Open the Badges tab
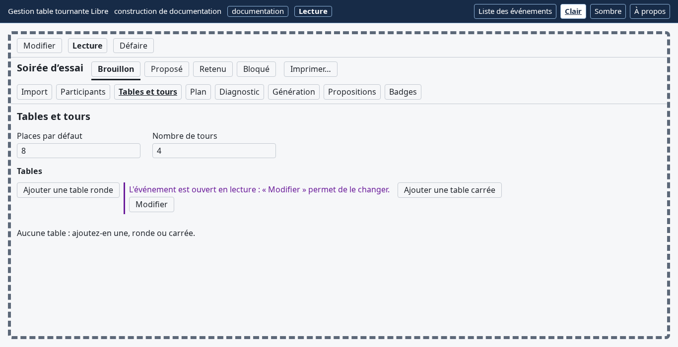This screenshot has width=678, height=347. 403,92
